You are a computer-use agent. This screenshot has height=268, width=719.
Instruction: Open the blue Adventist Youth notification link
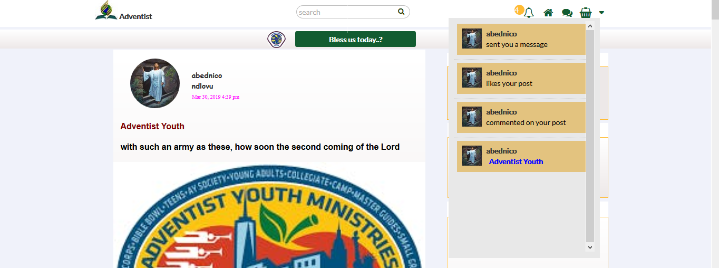point(516,161)
